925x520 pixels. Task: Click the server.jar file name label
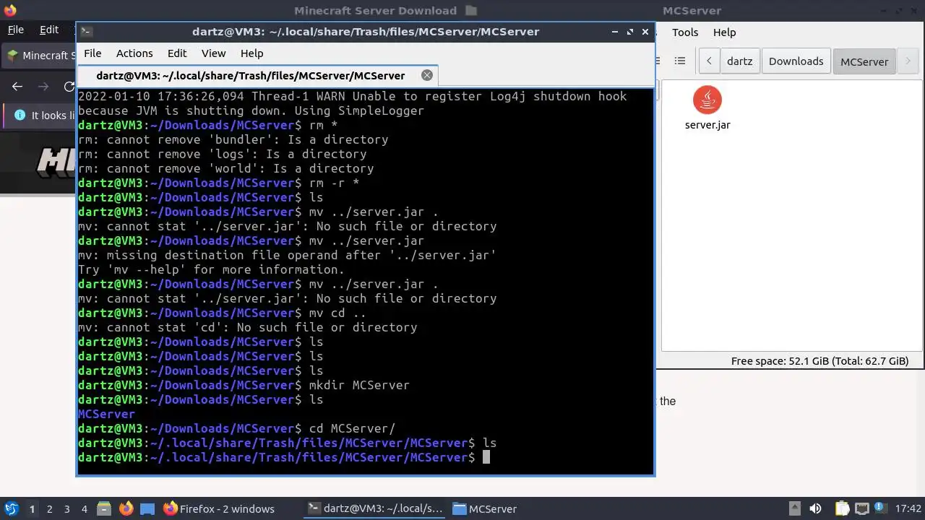pos(707,125)
